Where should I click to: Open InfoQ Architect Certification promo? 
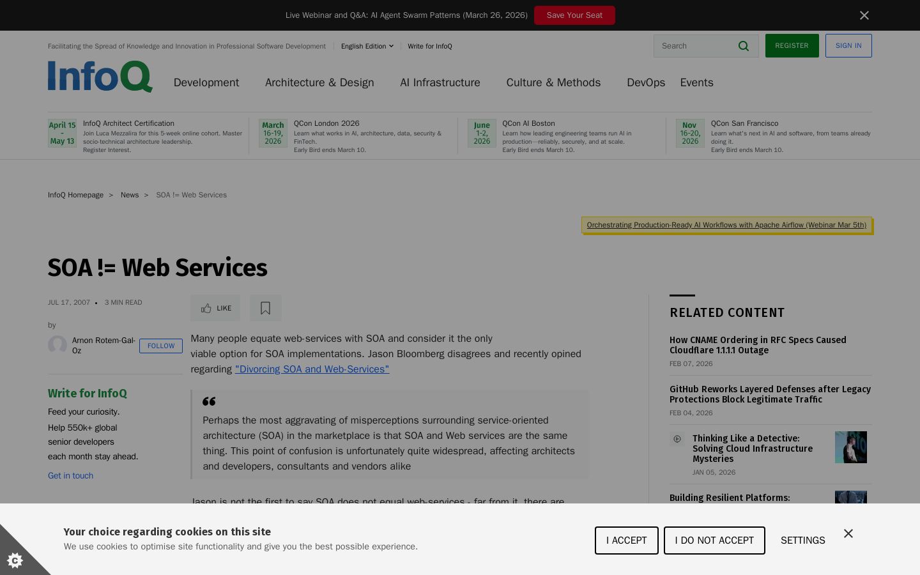(128, 123)
